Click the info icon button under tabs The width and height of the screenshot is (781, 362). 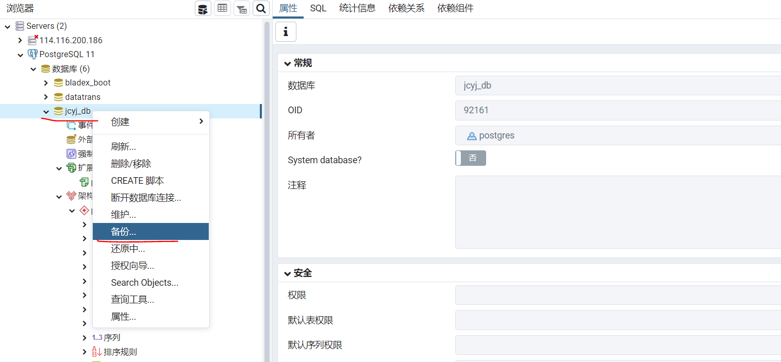pos(286,31)
